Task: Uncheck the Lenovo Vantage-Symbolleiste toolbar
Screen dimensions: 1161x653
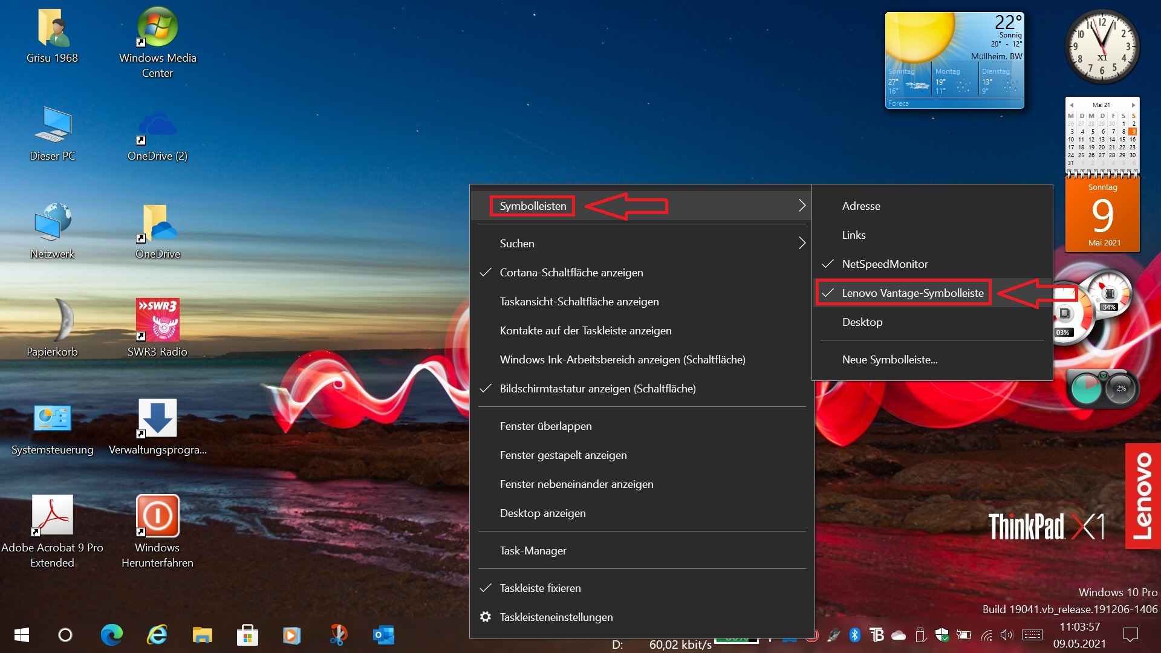Action: coord(932,293)
